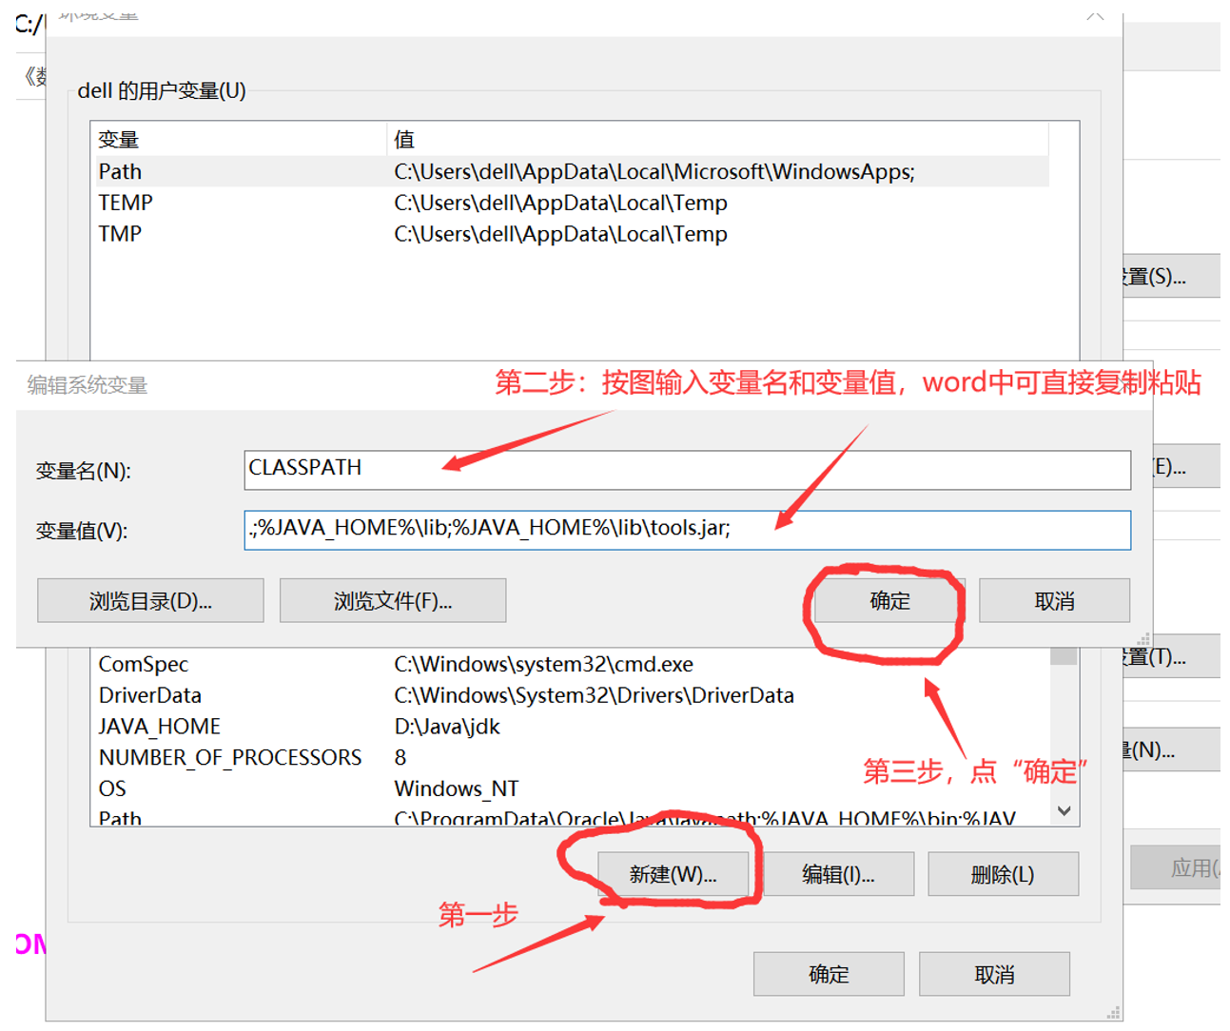
Task: Click 浏览文件(F)... button
Action: [x=393, y=600]
